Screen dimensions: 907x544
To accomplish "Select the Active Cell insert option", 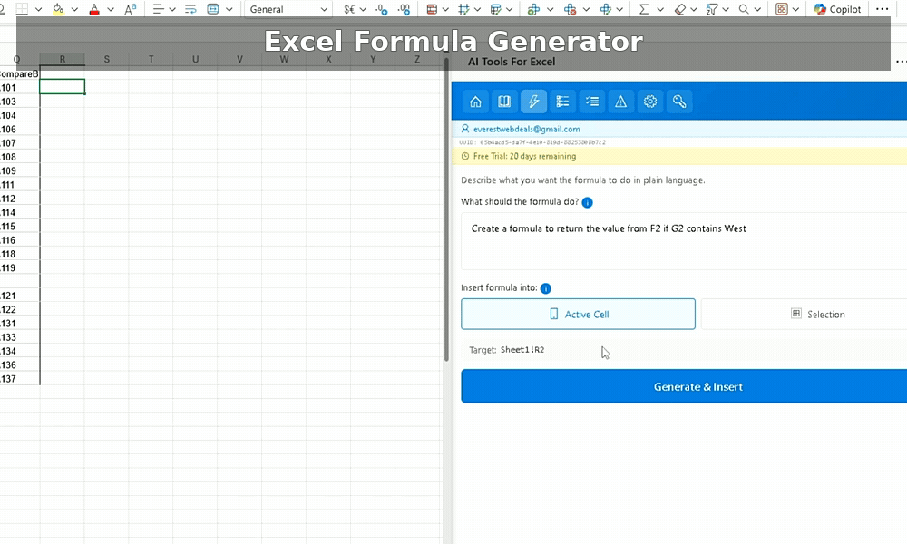I will (x=578, y=314).
